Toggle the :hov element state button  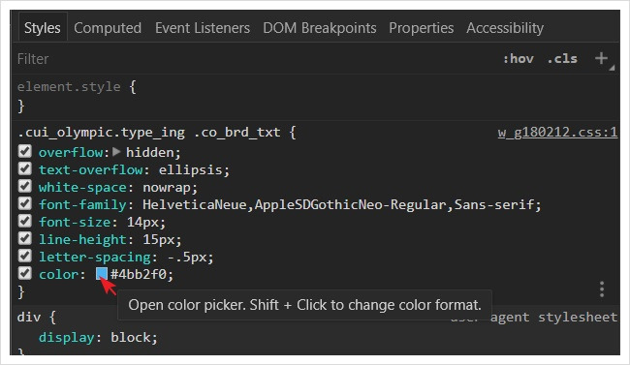(x=519, y=59)
